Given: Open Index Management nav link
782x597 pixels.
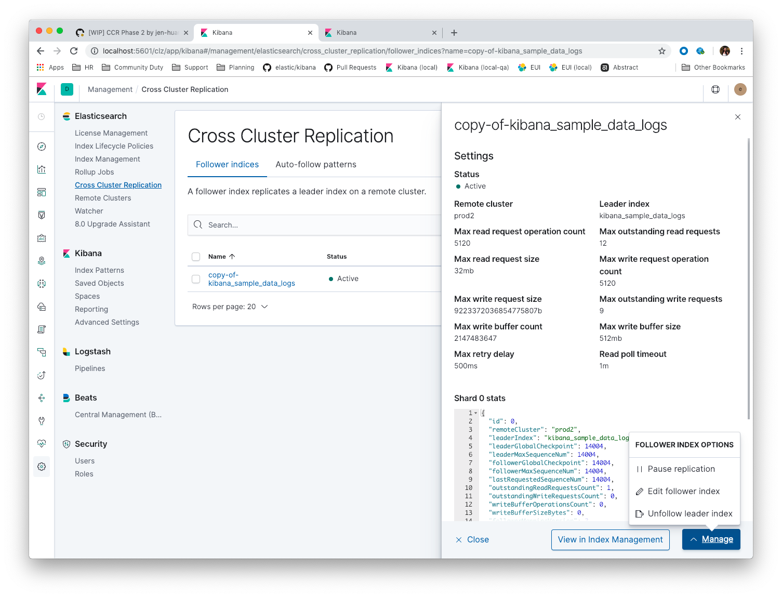Looking at the screenshot, I should coord(108,159).
